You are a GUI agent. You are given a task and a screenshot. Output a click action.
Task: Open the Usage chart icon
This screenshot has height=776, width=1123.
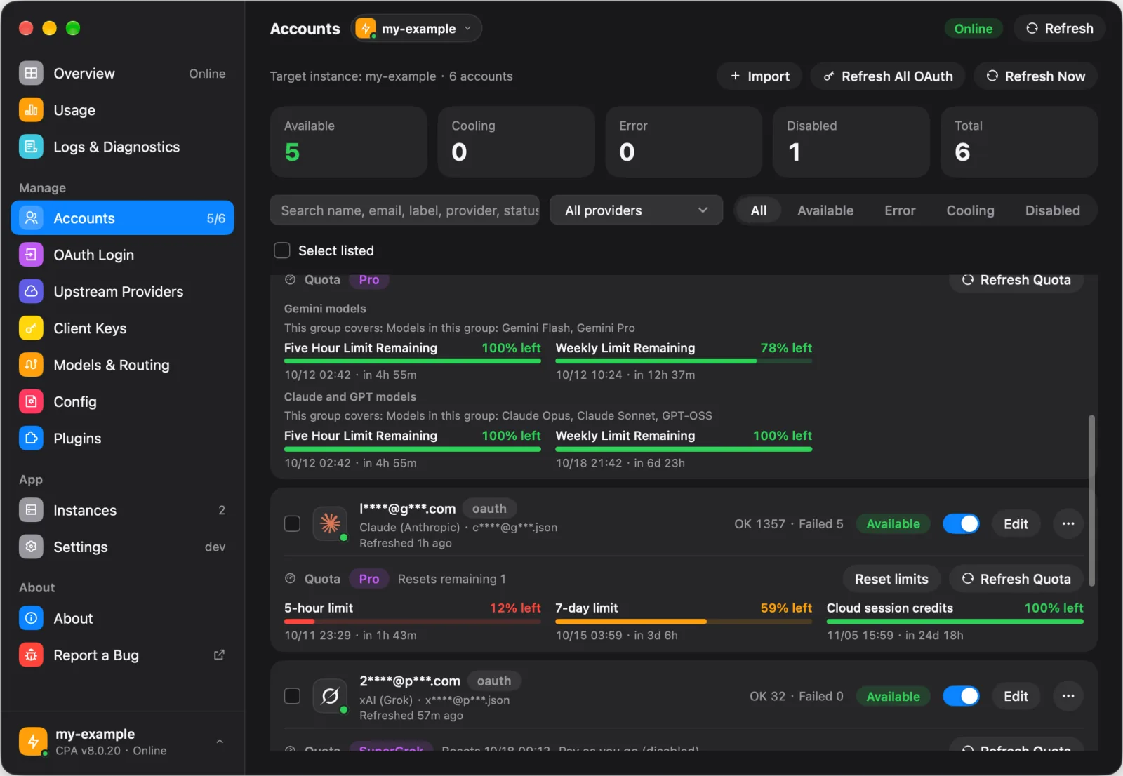(x=31, y=110)
